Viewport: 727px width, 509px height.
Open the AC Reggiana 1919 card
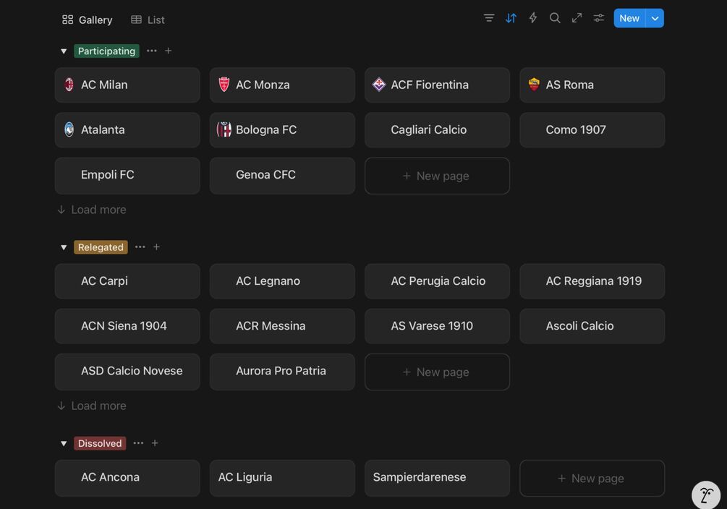click(592, 281)
